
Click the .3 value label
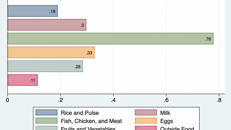[x=82, y=25]
